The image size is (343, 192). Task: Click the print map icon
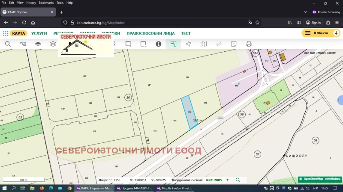click(x=249, y=44)
